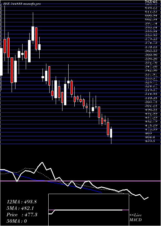Click the 524.17 price axis label
The height and width of the screenshot is (226, 161).
(151, 86)
